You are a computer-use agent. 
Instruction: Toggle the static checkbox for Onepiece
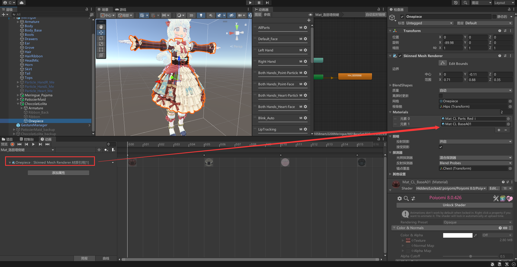point(494,17)
